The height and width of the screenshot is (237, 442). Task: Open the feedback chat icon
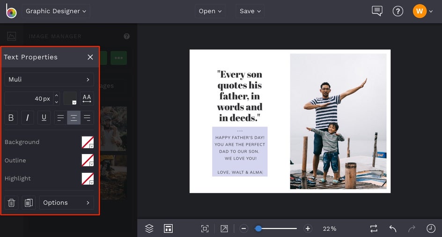pos(377,11)
